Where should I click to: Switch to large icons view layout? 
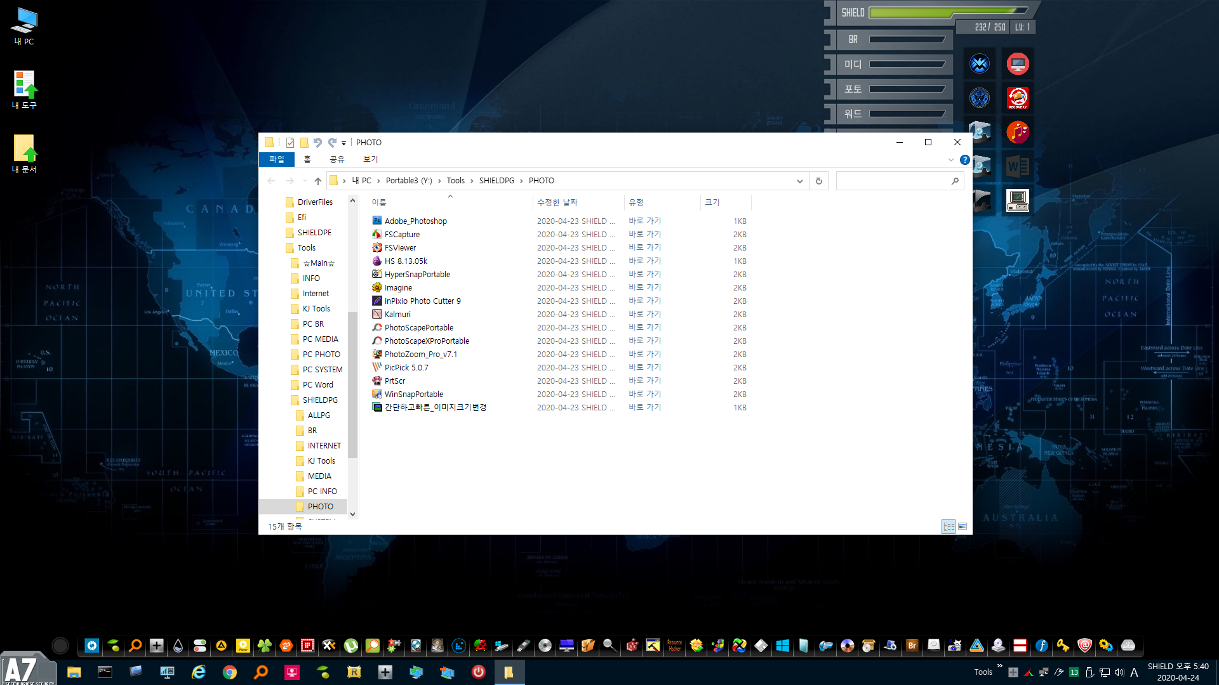coord(963,526)
